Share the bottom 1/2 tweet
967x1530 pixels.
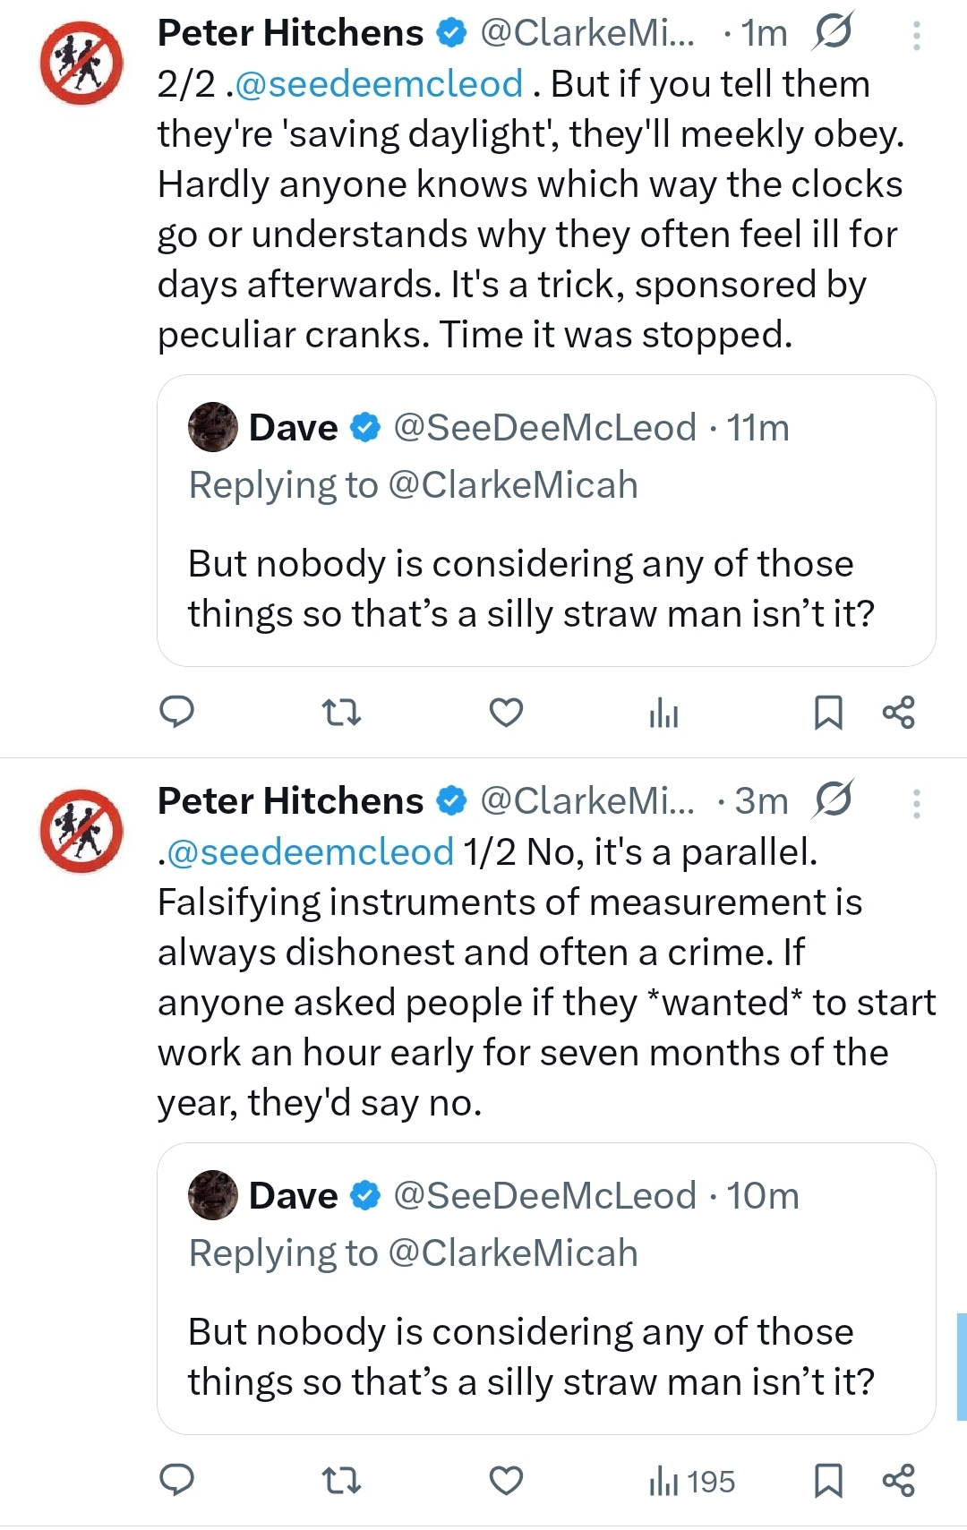[x=899, y=1481]
